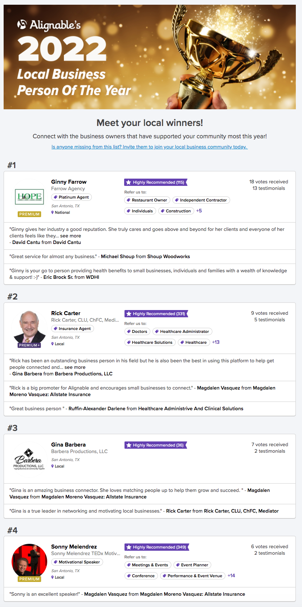Show +14 more referral tags for Sonny
This screenshot has height=607, width=302.
[231, 576]
